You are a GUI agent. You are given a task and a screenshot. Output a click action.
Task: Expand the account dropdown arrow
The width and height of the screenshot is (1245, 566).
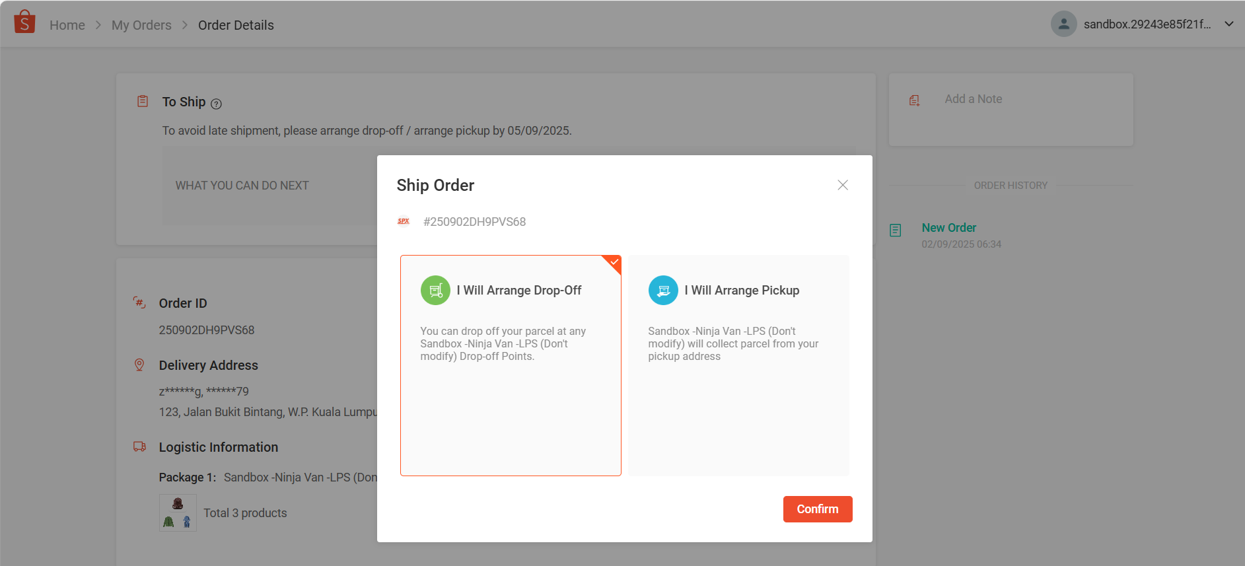1229,24
